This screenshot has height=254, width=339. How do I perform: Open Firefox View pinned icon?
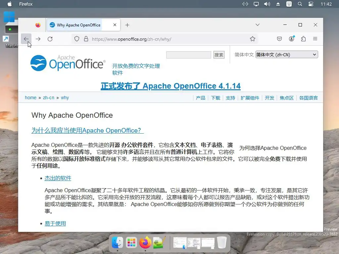click(x=38, y=25)
